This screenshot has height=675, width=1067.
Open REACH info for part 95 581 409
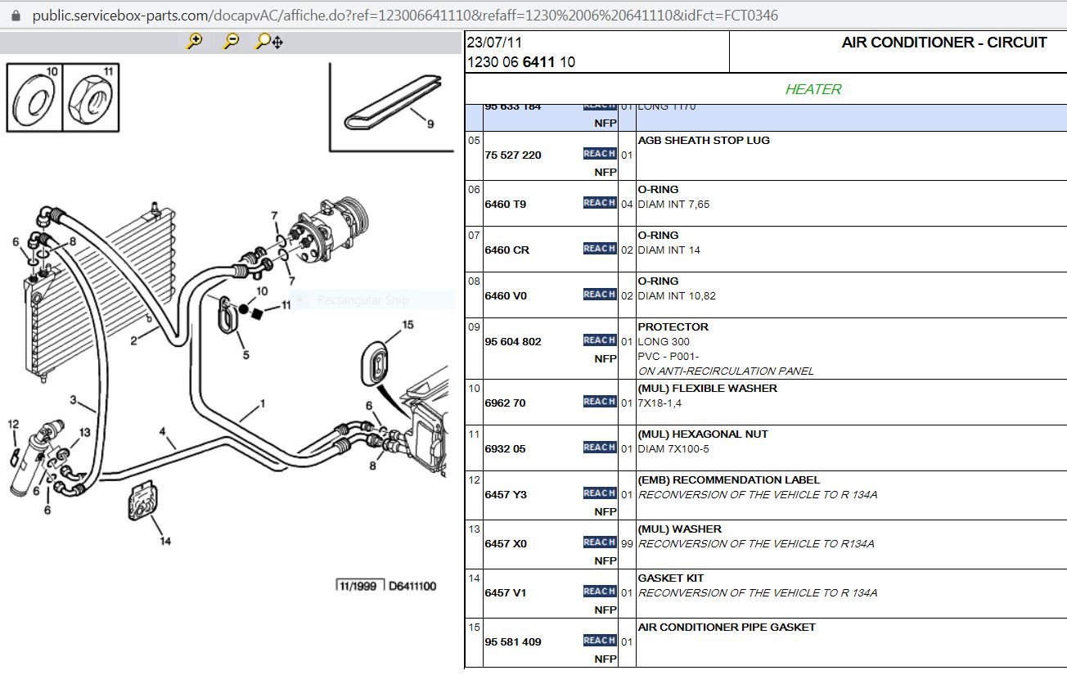pyautogui.click(x=600, y=641)
